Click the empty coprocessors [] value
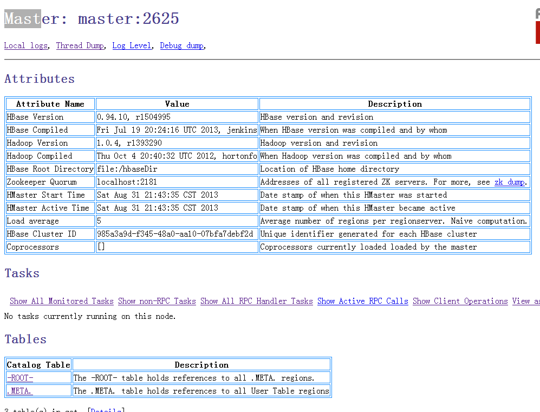 pos(101,247)
